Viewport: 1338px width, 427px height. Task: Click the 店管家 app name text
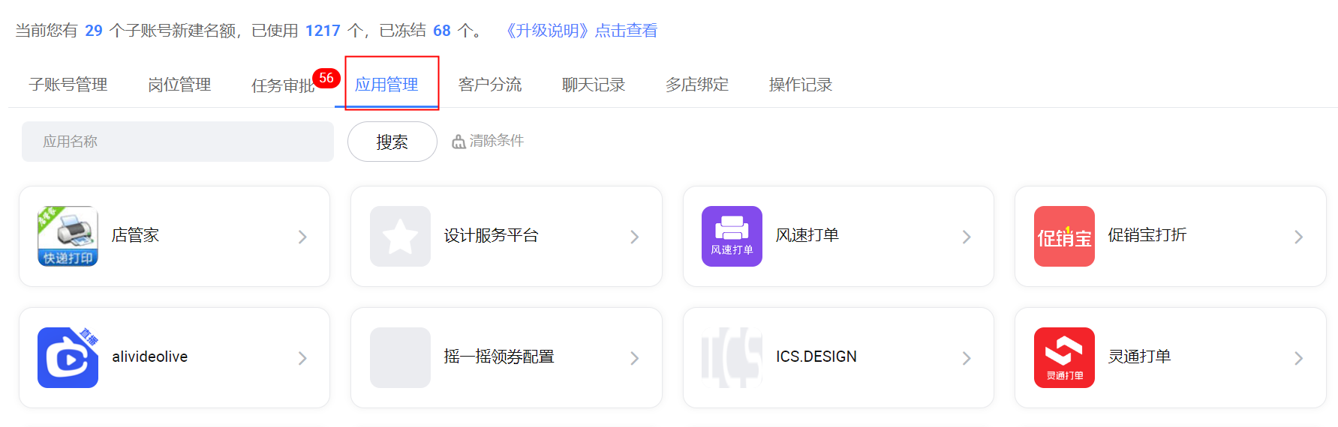(135, 235)
